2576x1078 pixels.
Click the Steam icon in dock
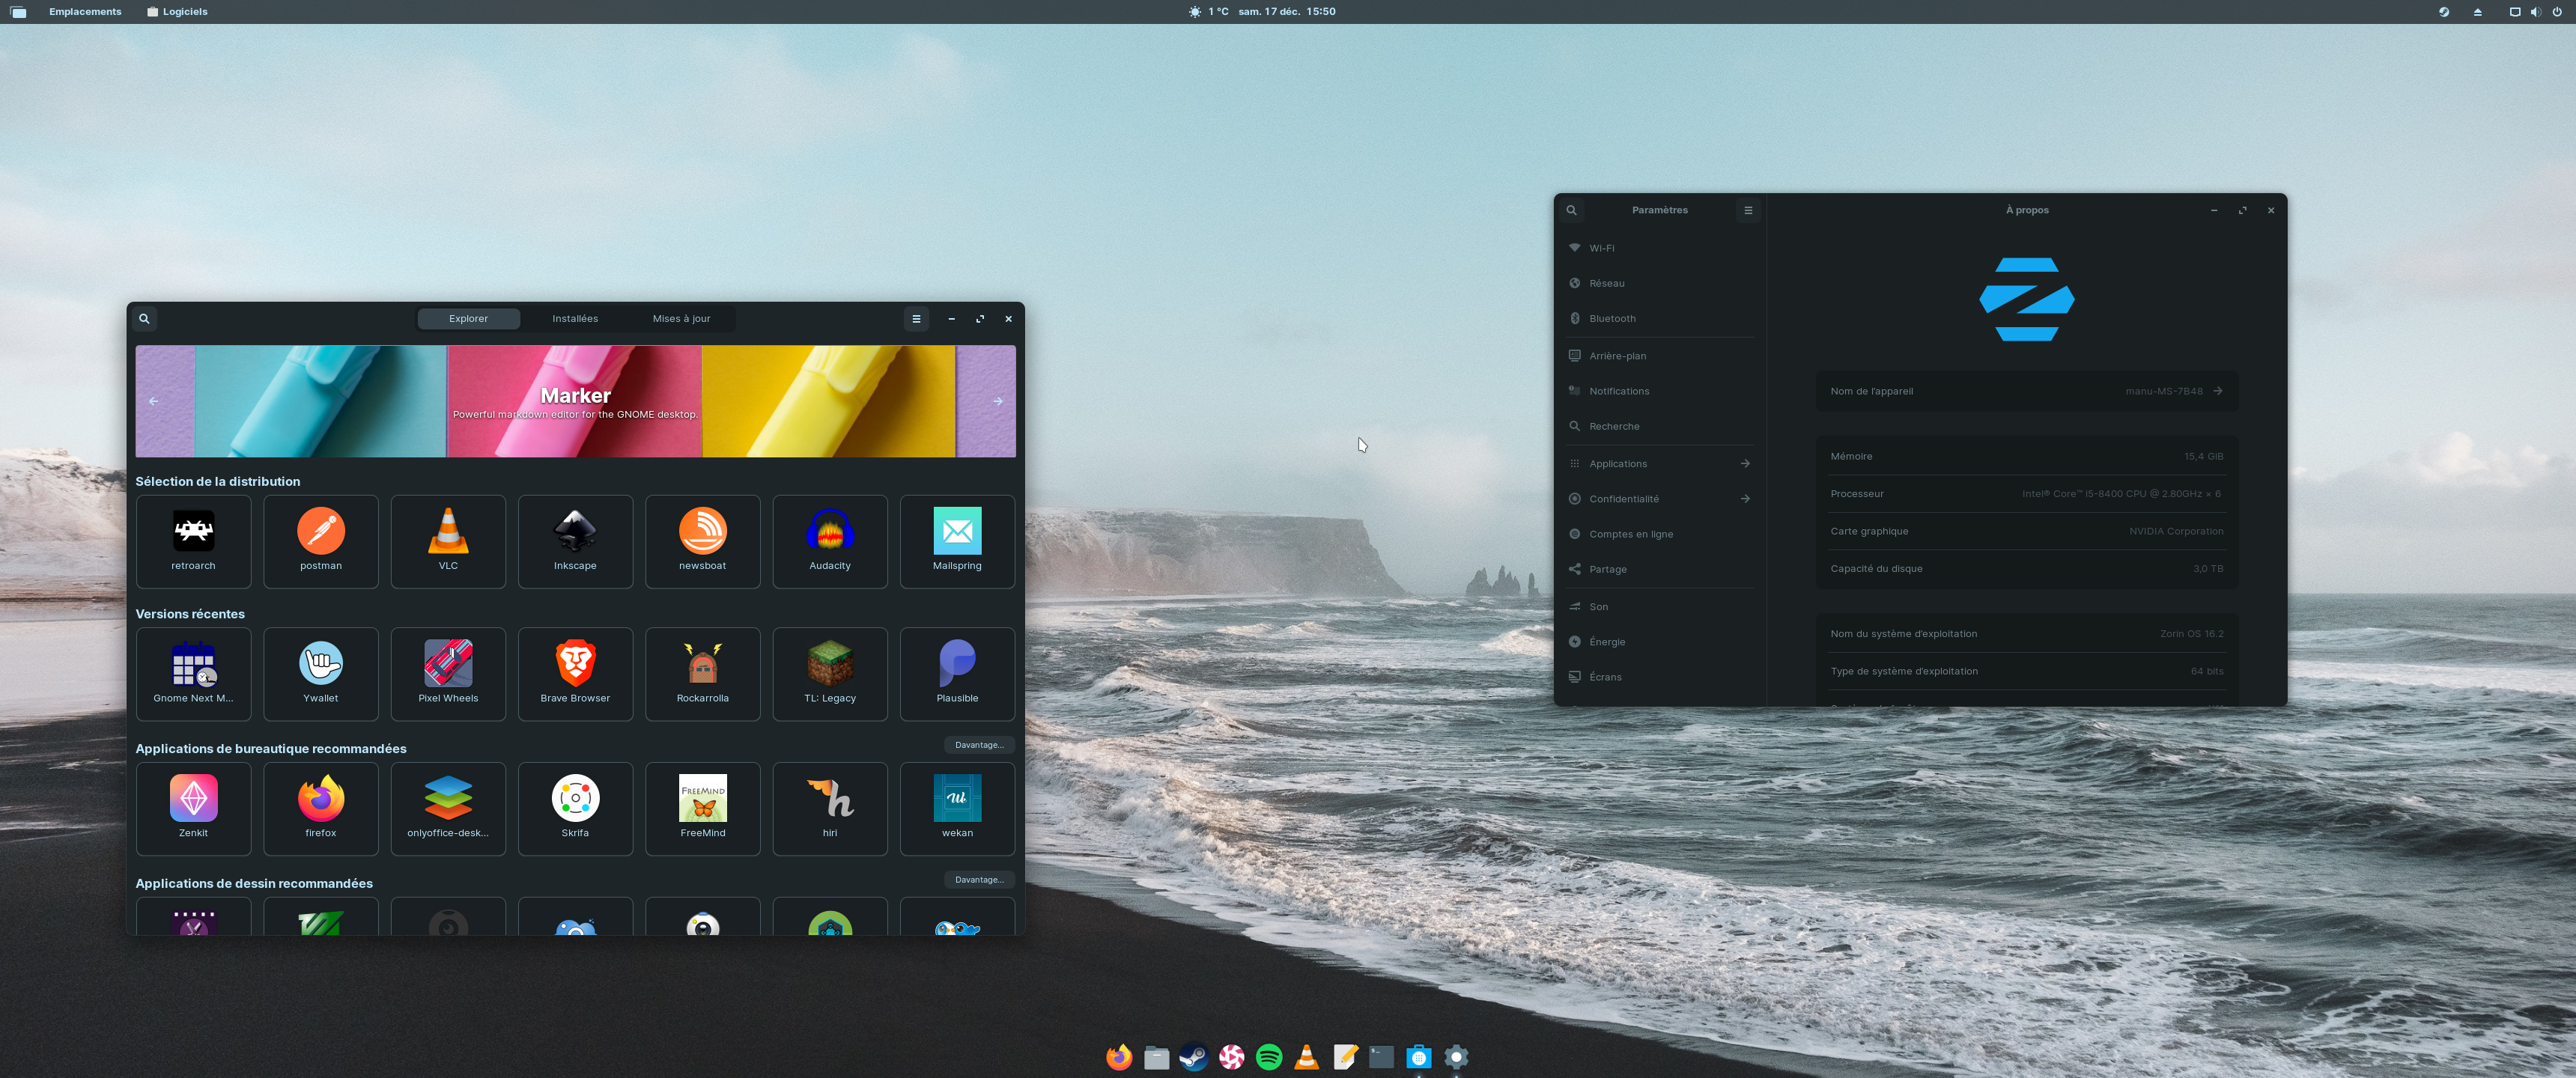pos(1193,1056)
